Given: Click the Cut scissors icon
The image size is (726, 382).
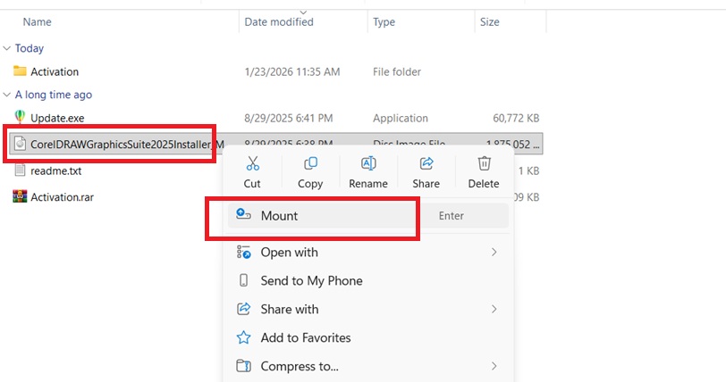Looking at the screenshot, I should pyautogui.click(x=252, y=163).
